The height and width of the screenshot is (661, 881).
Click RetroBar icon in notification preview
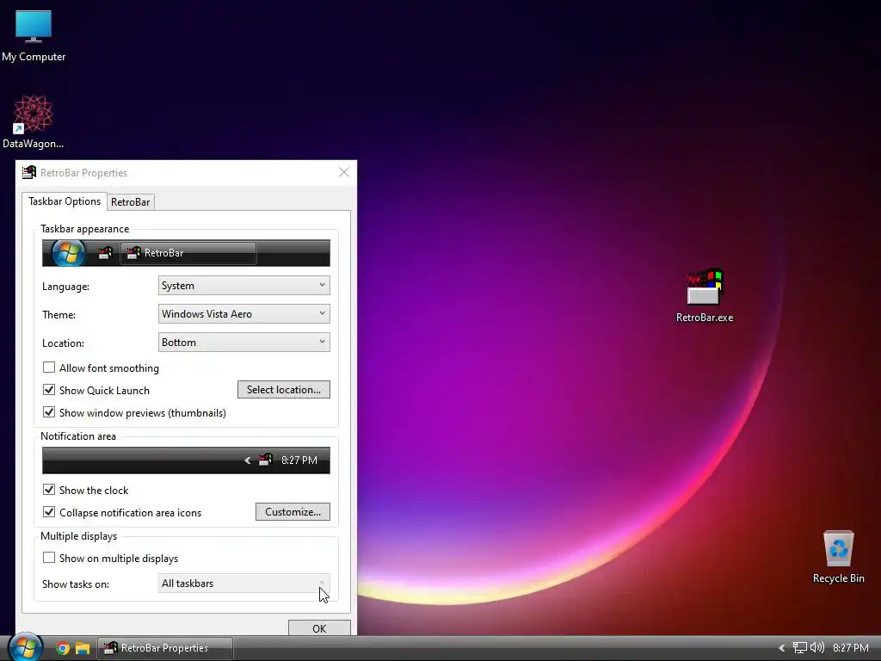[265, 460]
